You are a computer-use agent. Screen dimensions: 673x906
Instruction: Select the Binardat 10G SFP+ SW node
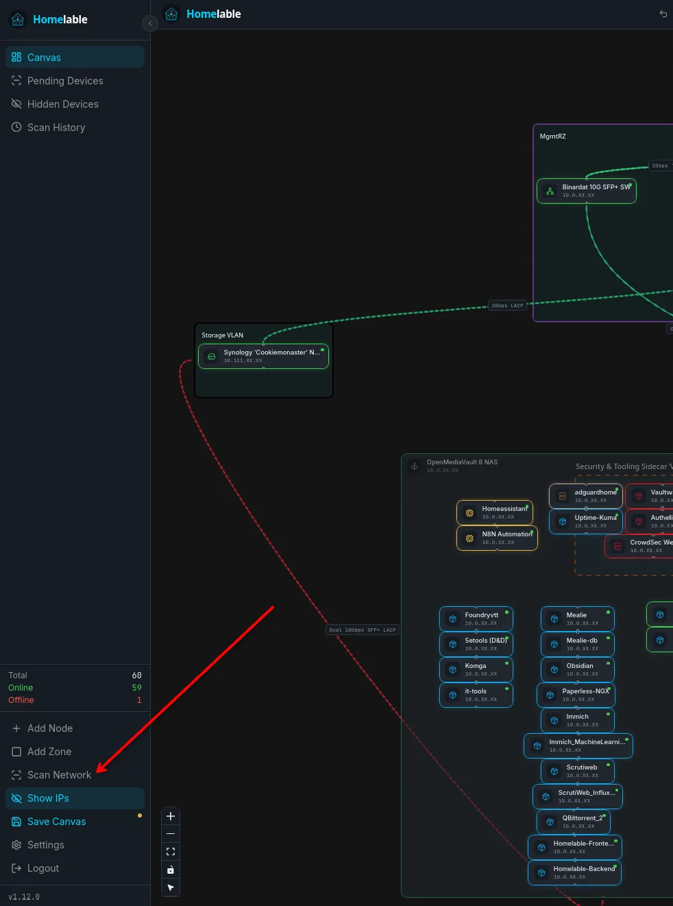pos(587,191)
